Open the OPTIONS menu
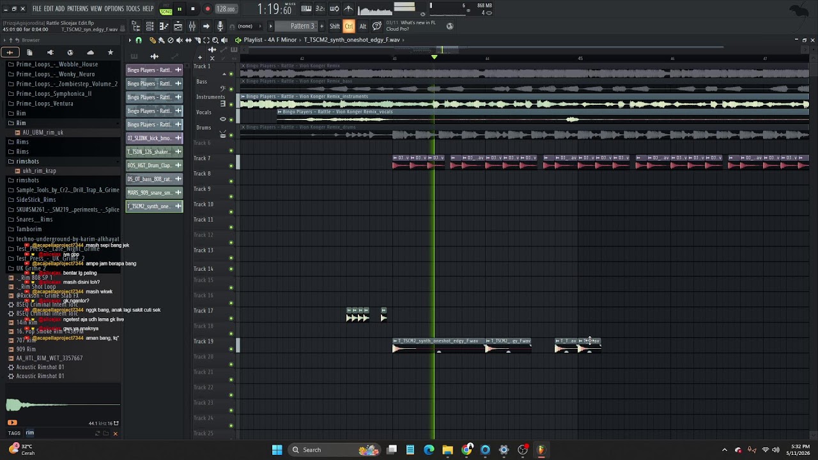This screenshot has height=460, width=818. tap(114, 9)
